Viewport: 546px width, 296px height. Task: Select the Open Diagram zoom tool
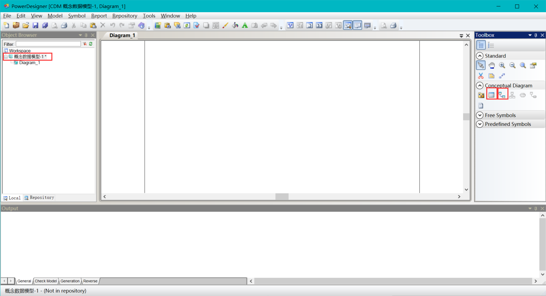[x=523, y=65]
